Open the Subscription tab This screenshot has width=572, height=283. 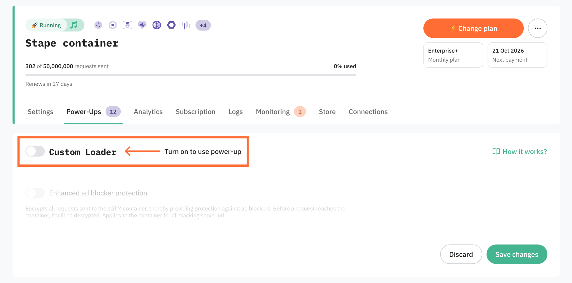click(196, 112)
